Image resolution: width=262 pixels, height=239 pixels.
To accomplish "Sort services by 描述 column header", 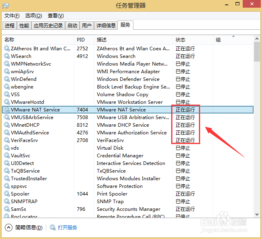I will point(134,40).
